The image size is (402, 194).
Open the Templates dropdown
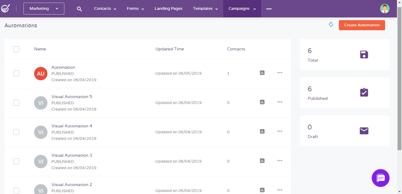click(x=205, y=9)
